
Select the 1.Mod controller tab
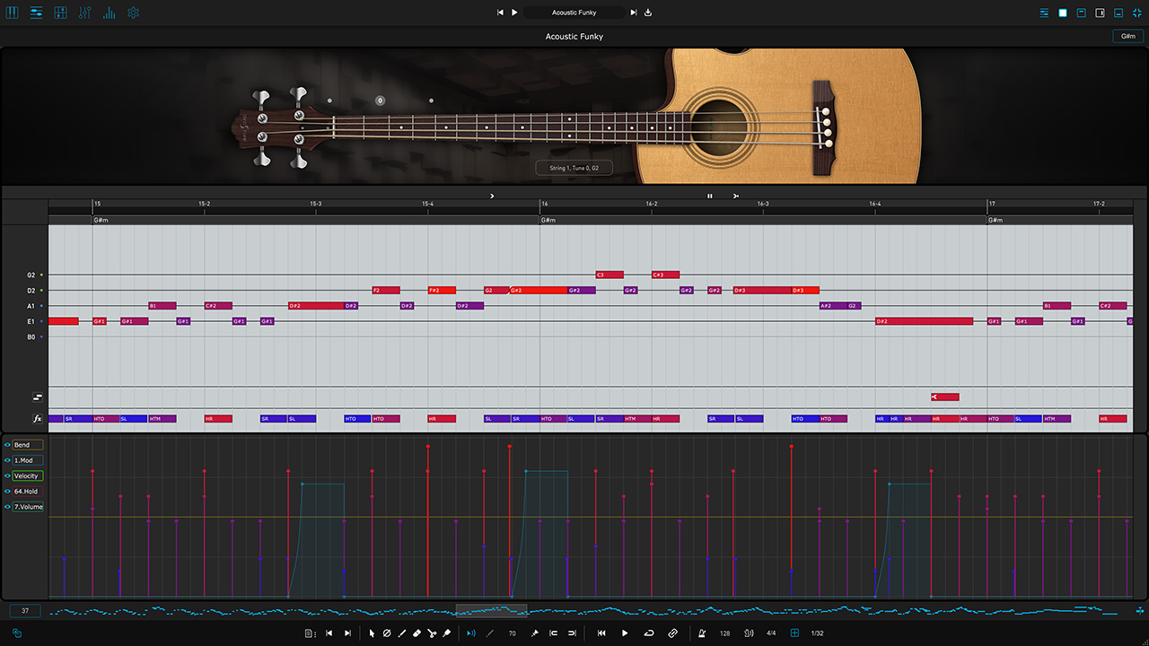pyautogui.click(x=27, y=460)
